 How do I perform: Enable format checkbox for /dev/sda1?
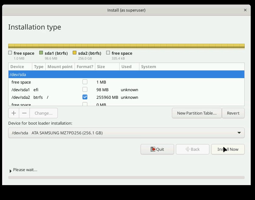tap(85, 90)
